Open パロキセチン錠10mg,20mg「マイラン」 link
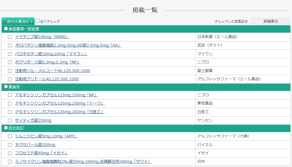This screenshot has height=167, width=292. [52, 54]
